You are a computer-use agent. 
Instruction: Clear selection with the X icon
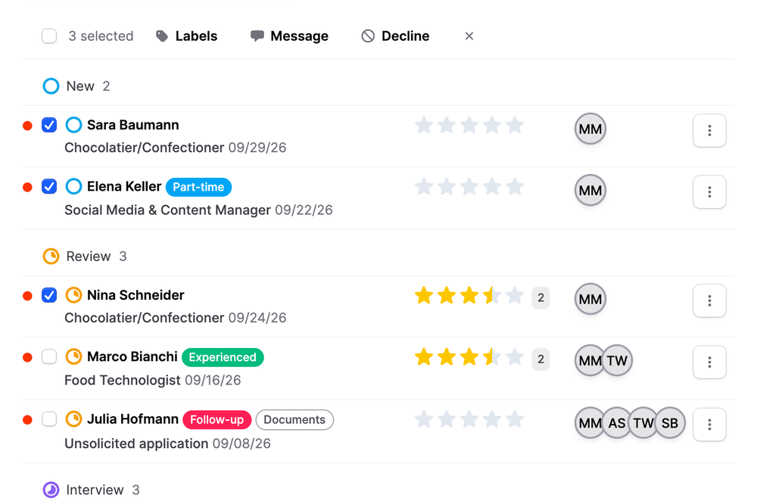click(469, 36)
